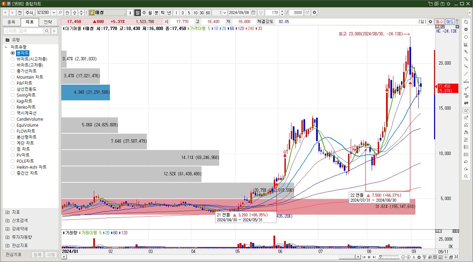This screenshot has width=473, height=262.
Task: Click the red 매수 buy button
Action: (439, 22)
